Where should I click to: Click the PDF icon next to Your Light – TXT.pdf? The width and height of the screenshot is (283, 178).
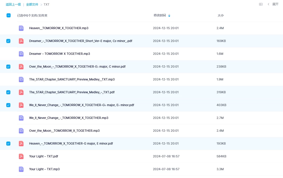click(21, 156)
